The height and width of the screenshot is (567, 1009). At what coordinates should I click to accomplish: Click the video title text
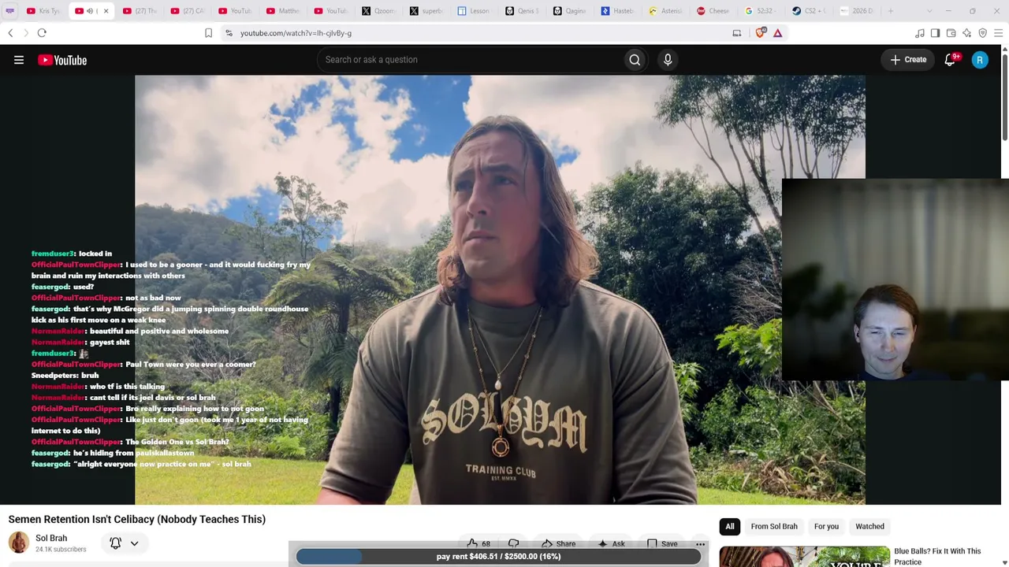[x=137, y=519]
